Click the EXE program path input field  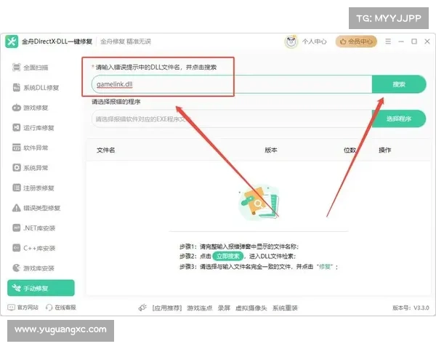coord(232,119)
